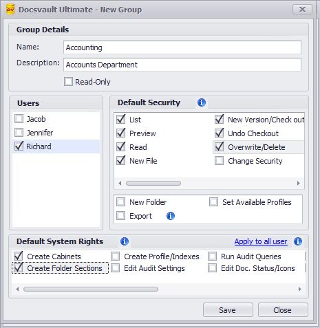Click info icon after Apply to all user

point(298,241)
